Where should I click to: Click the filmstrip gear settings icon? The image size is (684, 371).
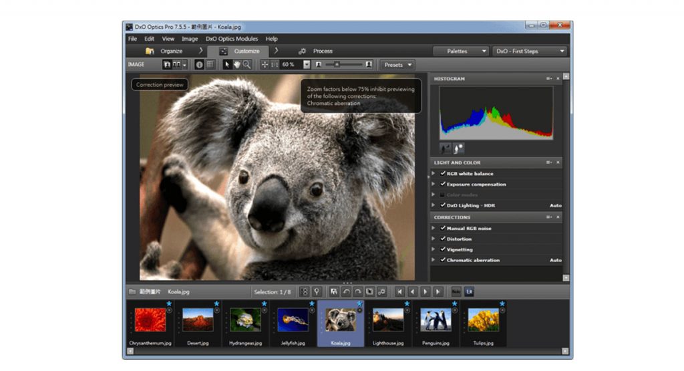(381, 291)
